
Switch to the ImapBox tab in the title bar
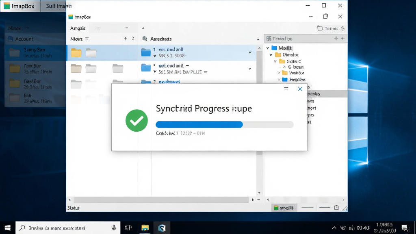point(20,6)
